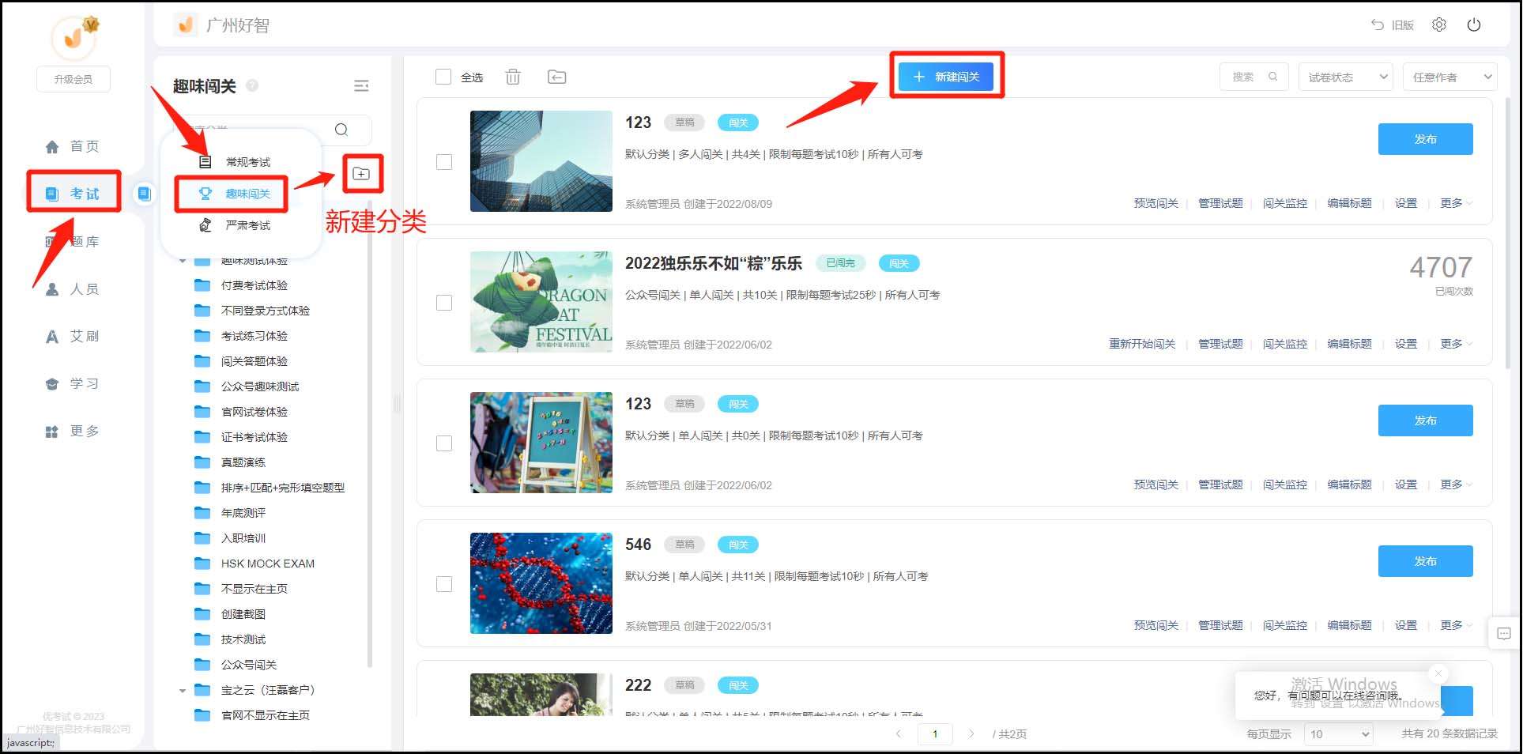Open the 证书考试体验 folder in the tree
Viewport: 1523px width, 754px height.
click(x=254, y=437)
